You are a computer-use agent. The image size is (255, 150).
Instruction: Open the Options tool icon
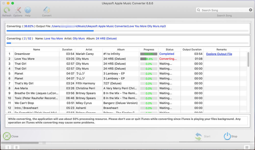coord(18,10)
